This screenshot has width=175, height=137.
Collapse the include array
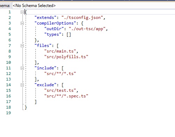point(22,68)
